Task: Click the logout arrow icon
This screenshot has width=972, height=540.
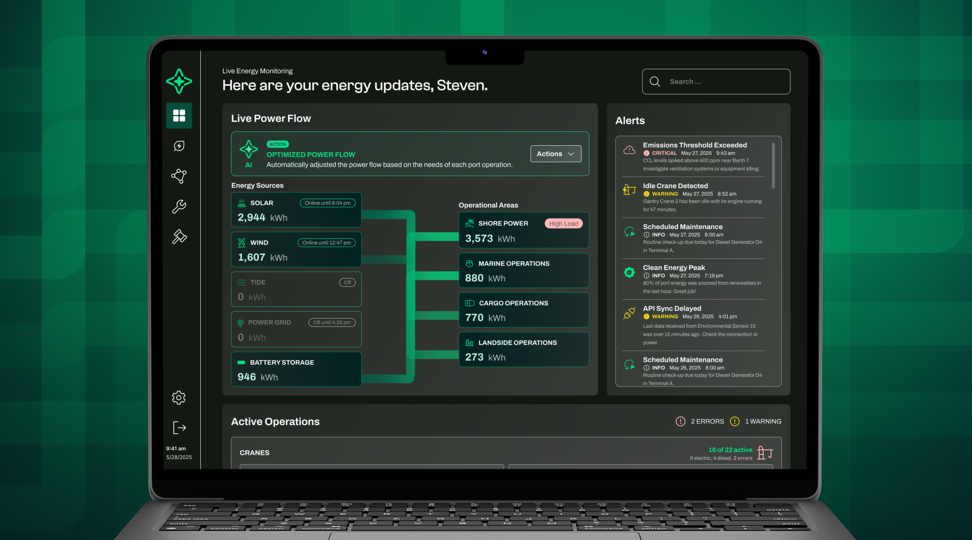Action: click(179, 427)
